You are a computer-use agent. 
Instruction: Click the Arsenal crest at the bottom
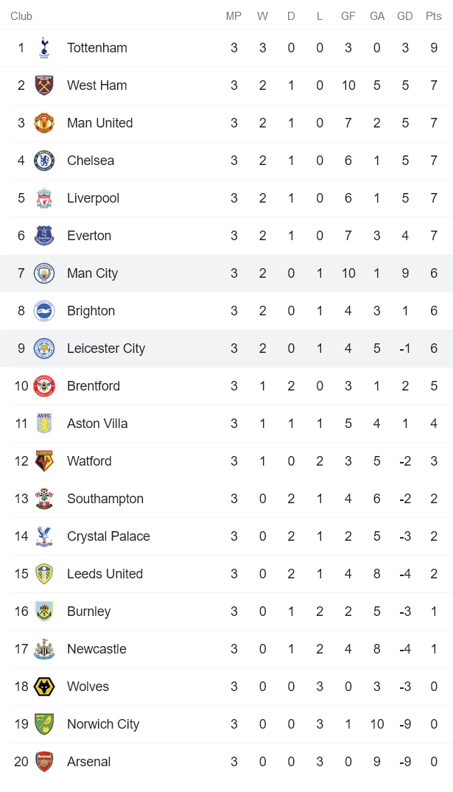pos(43,761)
